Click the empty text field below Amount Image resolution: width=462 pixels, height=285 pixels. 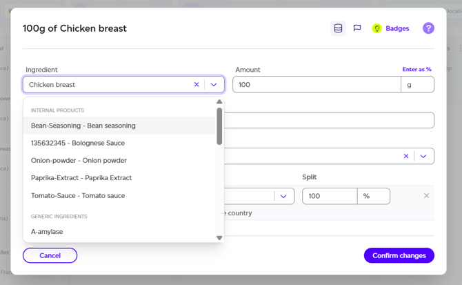tap(329, 120)
